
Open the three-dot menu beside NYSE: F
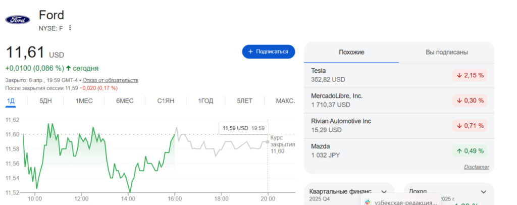(70, 28)
